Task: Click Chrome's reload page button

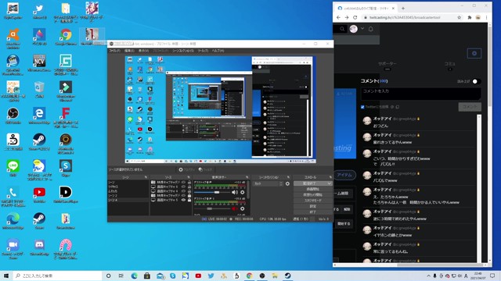Action: coord(355,17)
